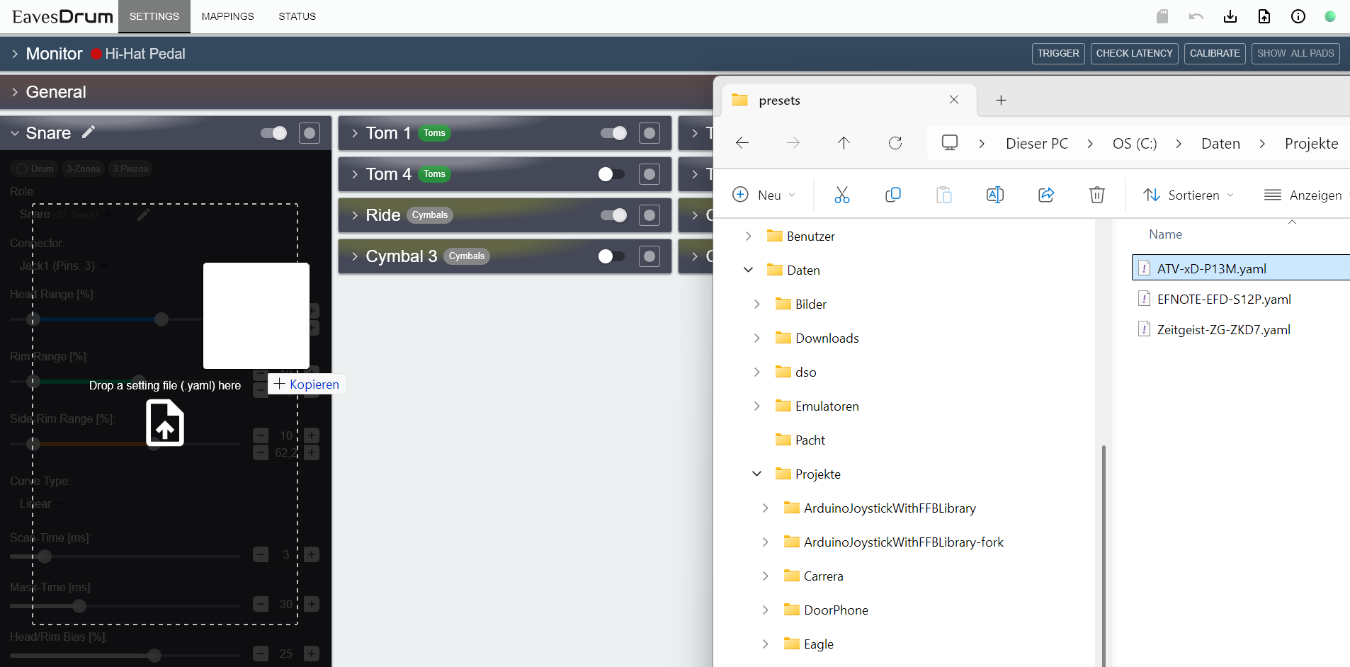The height and width of the screenshot is (667, 1350).
Task: Click the delete trash icon in Explorer
Action: click(x=1096, y=195)
